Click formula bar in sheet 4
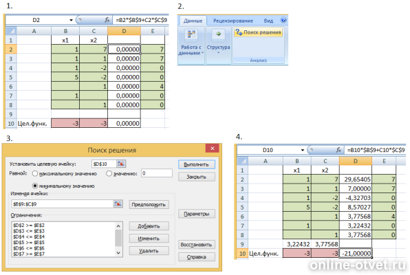 375,150
